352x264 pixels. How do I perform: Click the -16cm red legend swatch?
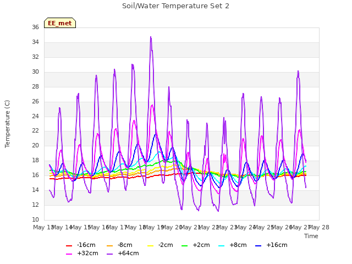pos(69,246)
